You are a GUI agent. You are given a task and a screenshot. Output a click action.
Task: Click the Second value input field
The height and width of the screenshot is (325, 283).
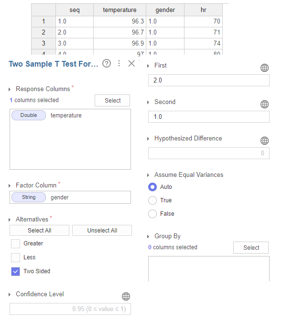209,116
